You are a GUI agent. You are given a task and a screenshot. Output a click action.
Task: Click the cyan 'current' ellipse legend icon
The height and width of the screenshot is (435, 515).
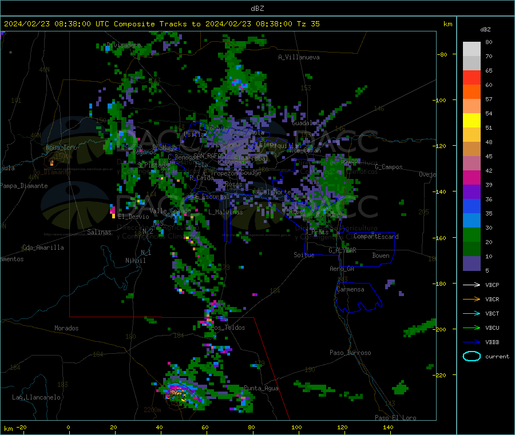[472, 356]
